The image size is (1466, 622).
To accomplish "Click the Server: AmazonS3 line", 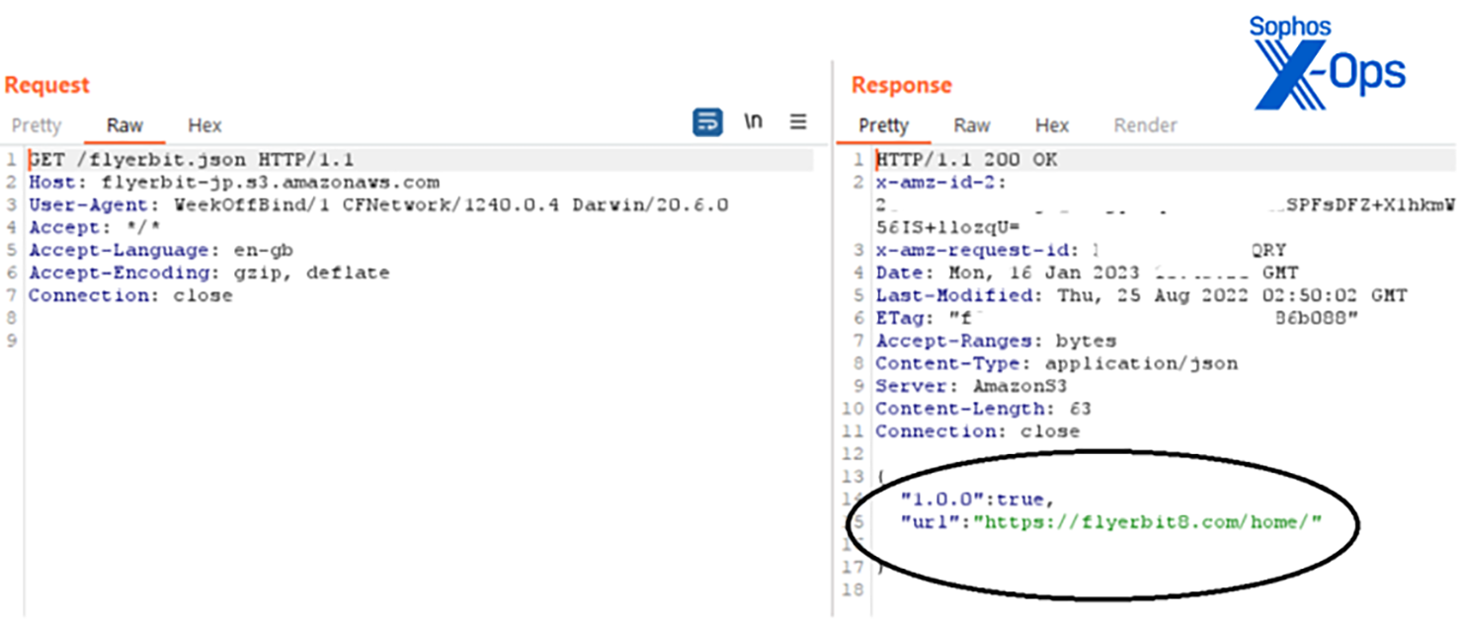I will [x=971, y=386].
